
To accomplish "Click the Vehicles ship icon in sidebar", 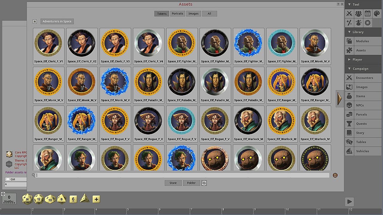I will (x=349, y=151).
